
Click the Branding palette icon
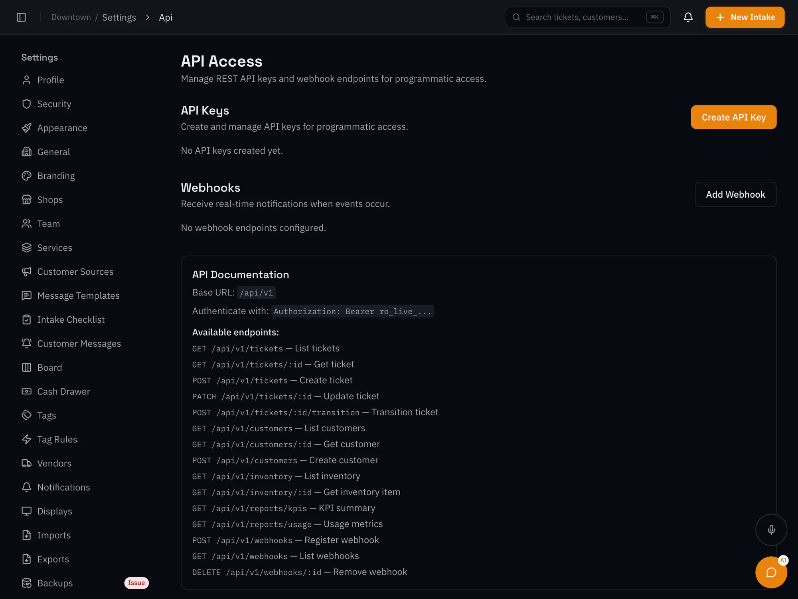pos(26,176)
